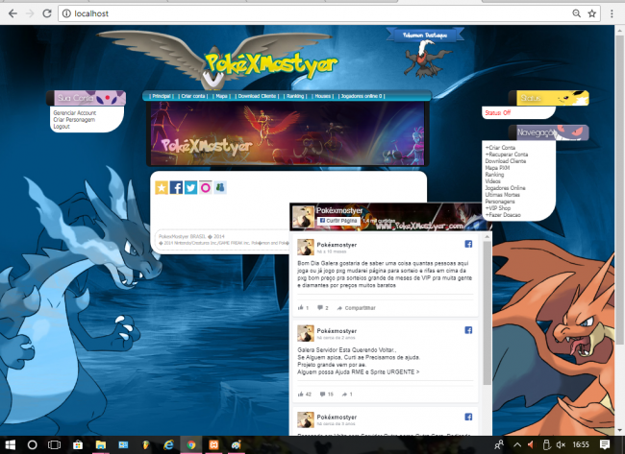The image size is (625, 454).
Task: Open Personagens link
Action: [500, 202]
